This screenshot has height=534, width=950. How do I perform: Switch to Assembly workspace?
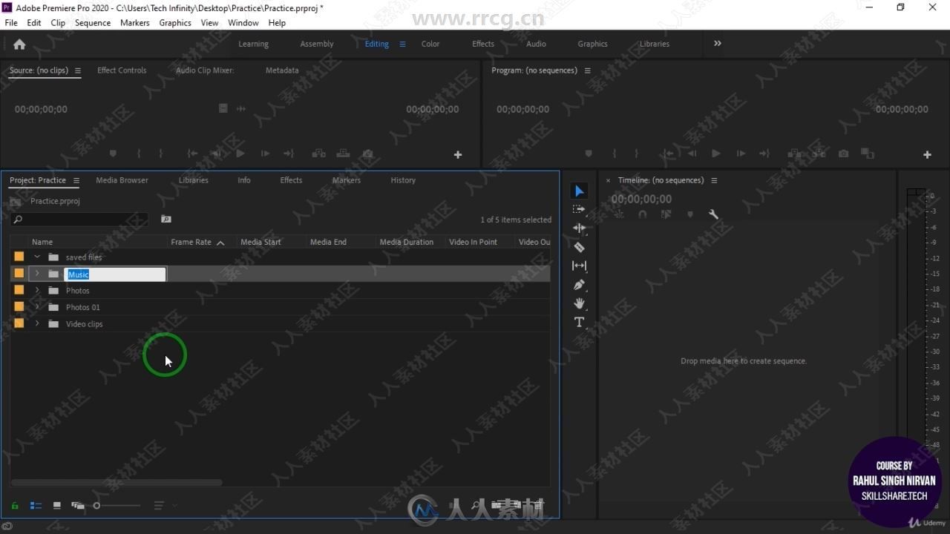(x=317, y=44)
